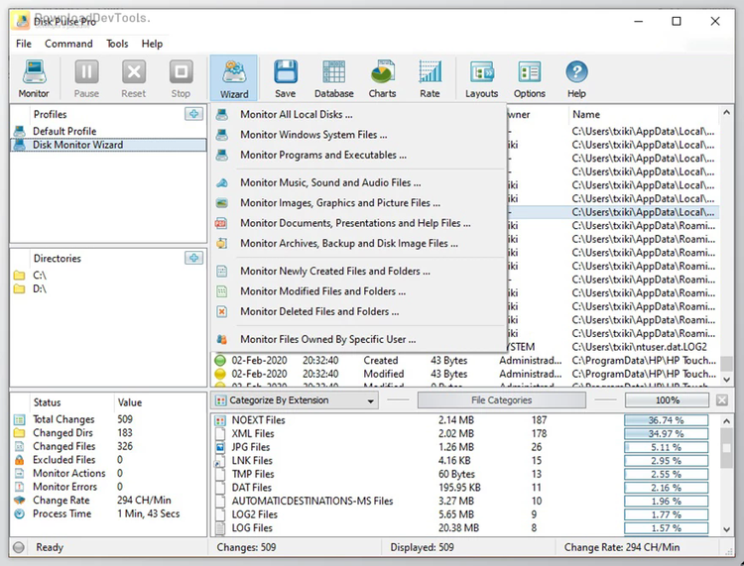
Task: Click the Pause toolbar icon
Action: [x=86, y=78]
